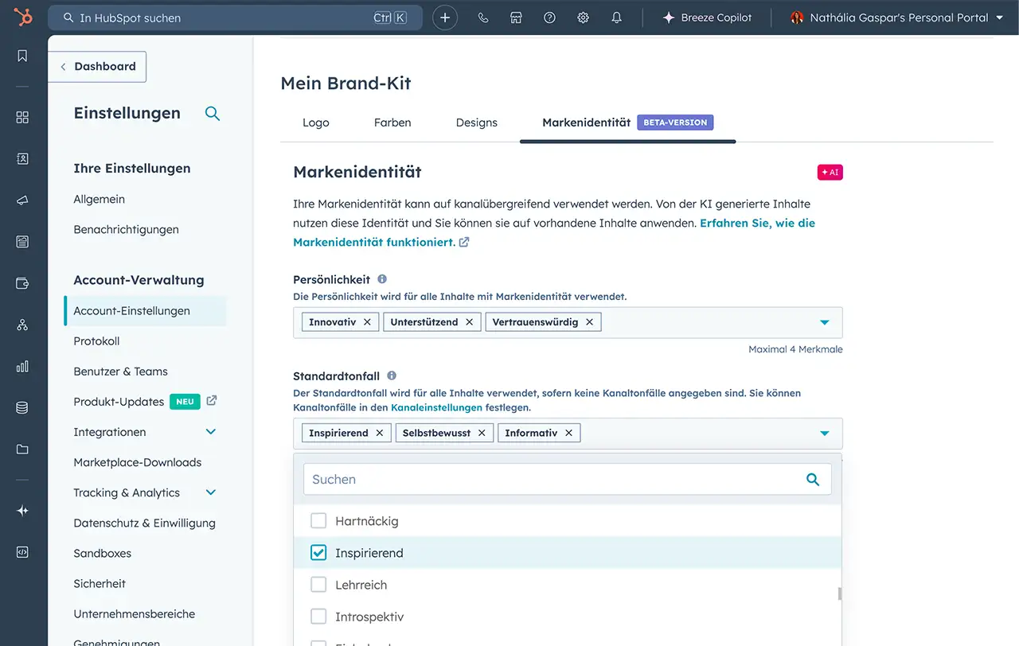Open Breeze Copilot
1019x646 pixels.
(707, 18)
